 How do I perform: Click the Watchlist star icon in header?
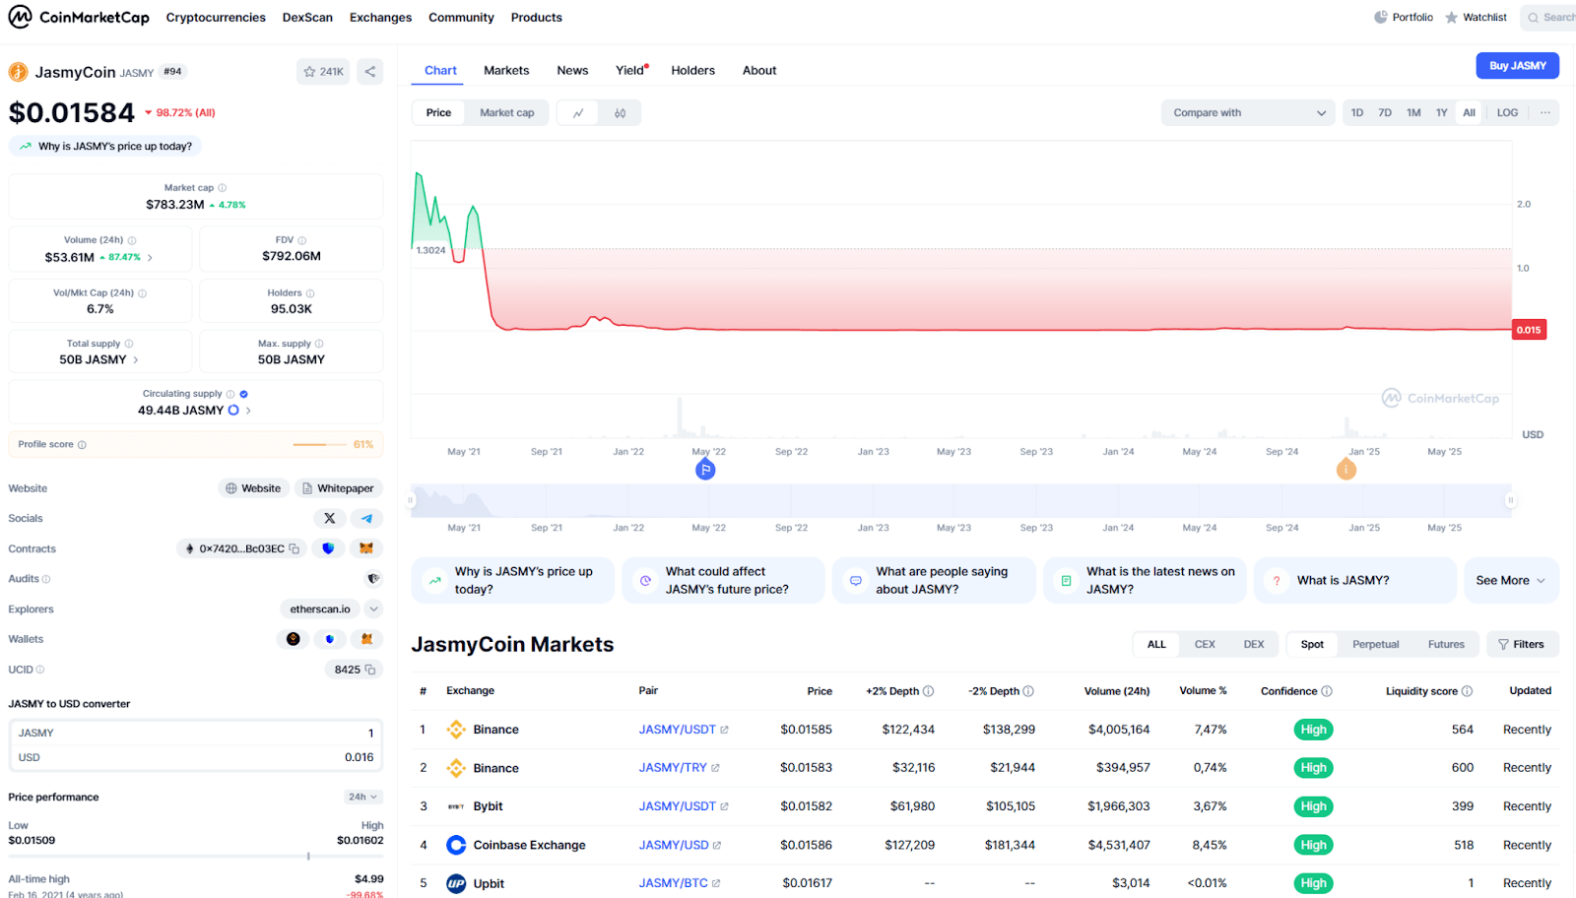click(1451, 18)
